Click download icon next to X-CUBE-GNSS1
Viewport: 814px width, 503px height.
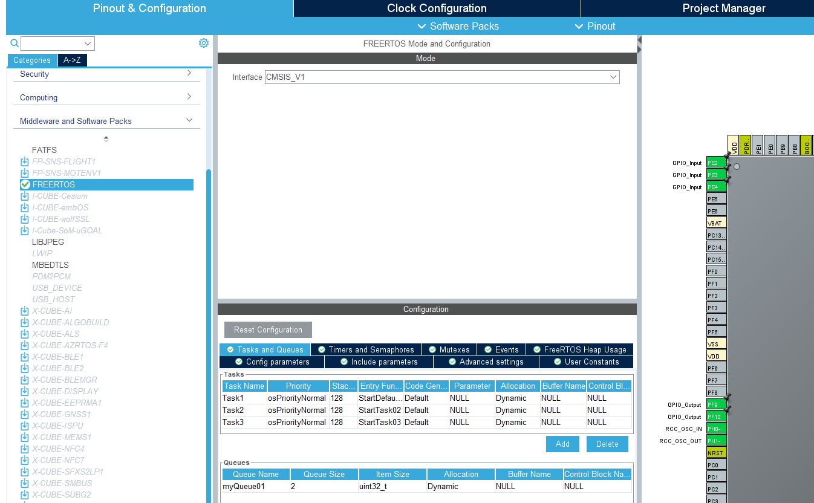point(25,414)
